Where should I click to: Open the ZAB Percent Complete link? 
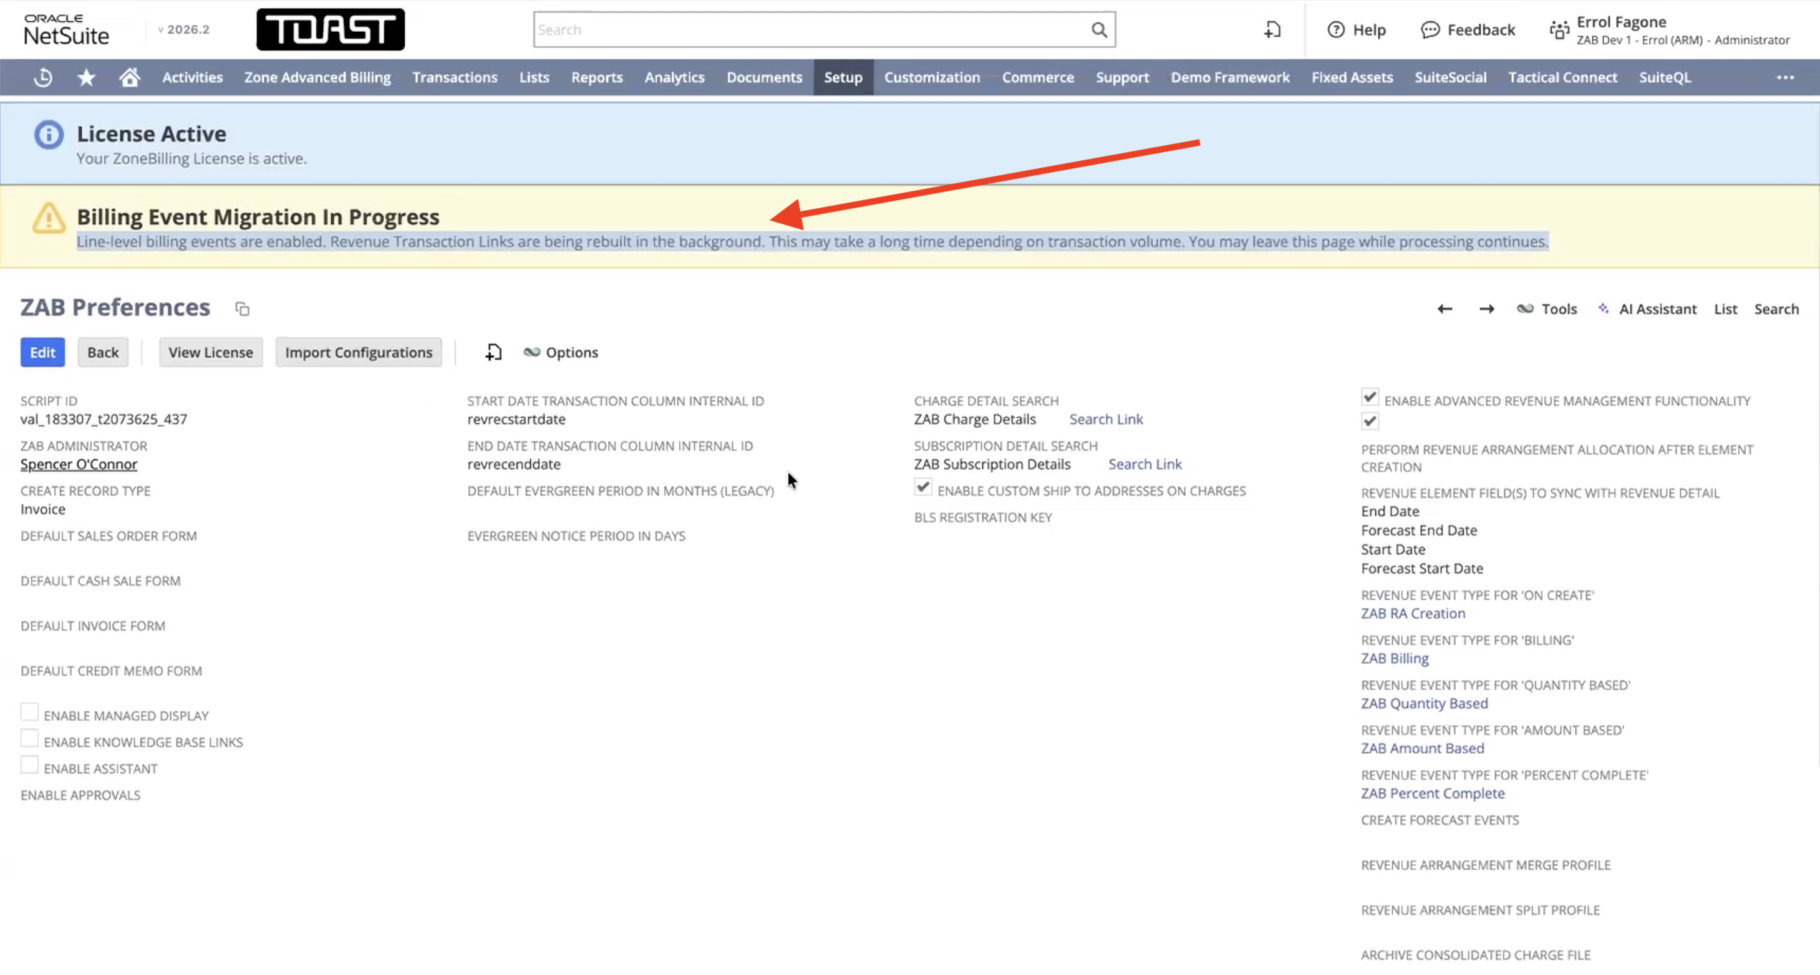[x=1433, y=793]
